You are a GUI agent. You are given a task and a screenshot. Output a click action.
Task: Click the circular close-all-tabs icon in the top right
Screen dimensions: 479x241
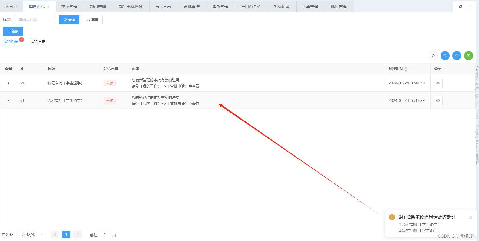click(461, 7)
